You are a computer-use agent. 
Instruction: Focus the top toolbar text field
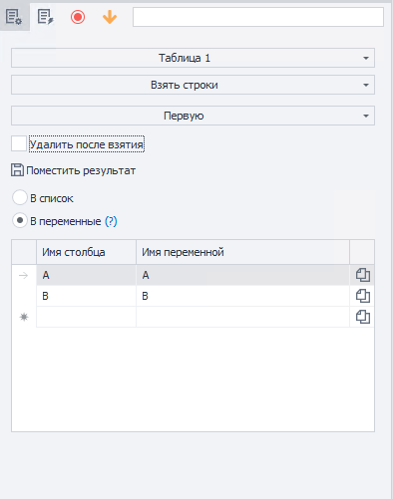tap(258, 17)
